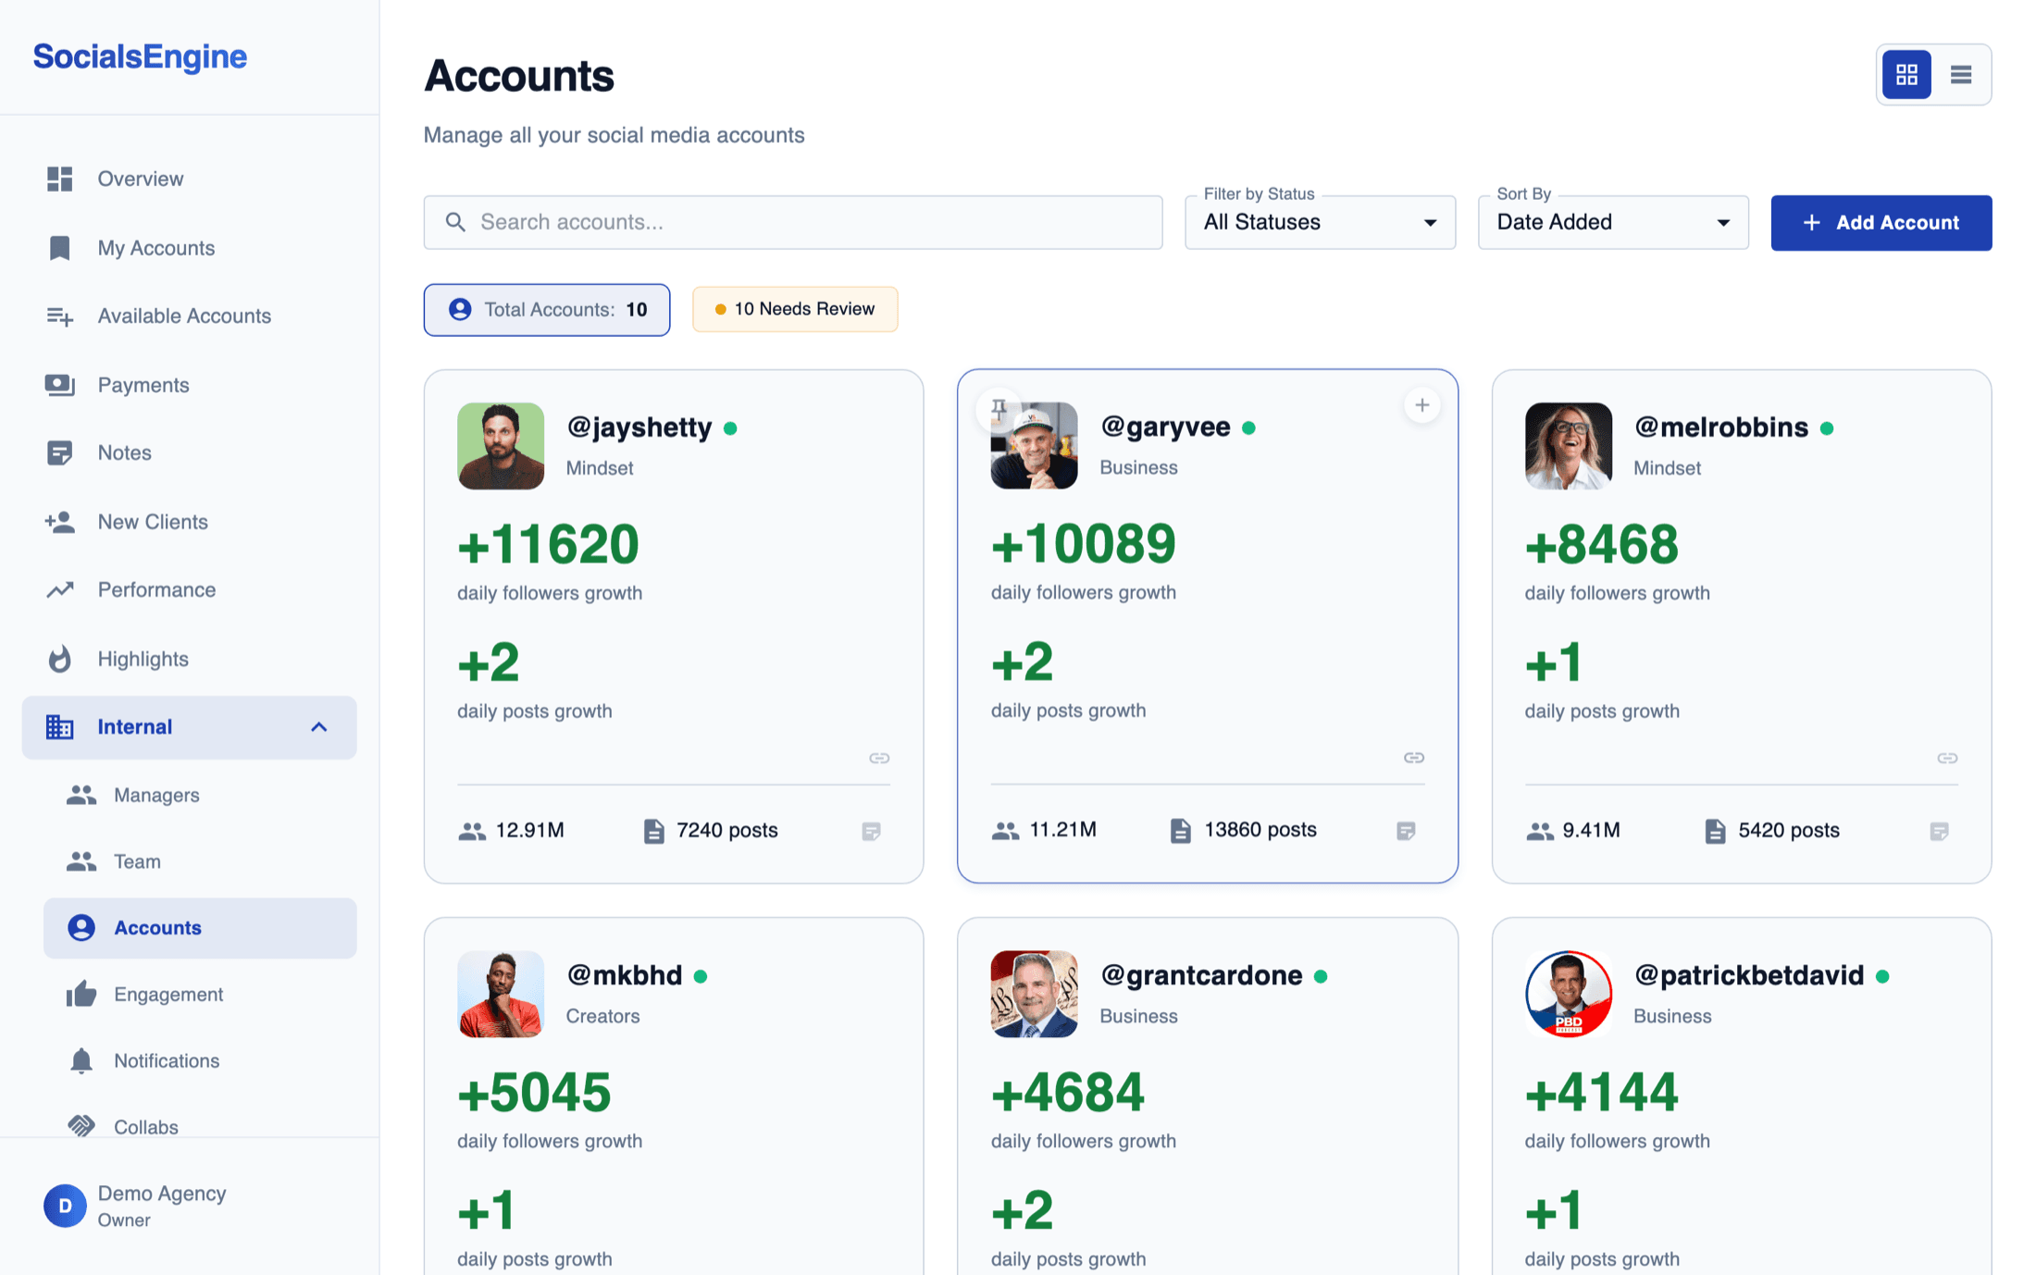Click the @grantcardone profile picture

(1035, 994)
